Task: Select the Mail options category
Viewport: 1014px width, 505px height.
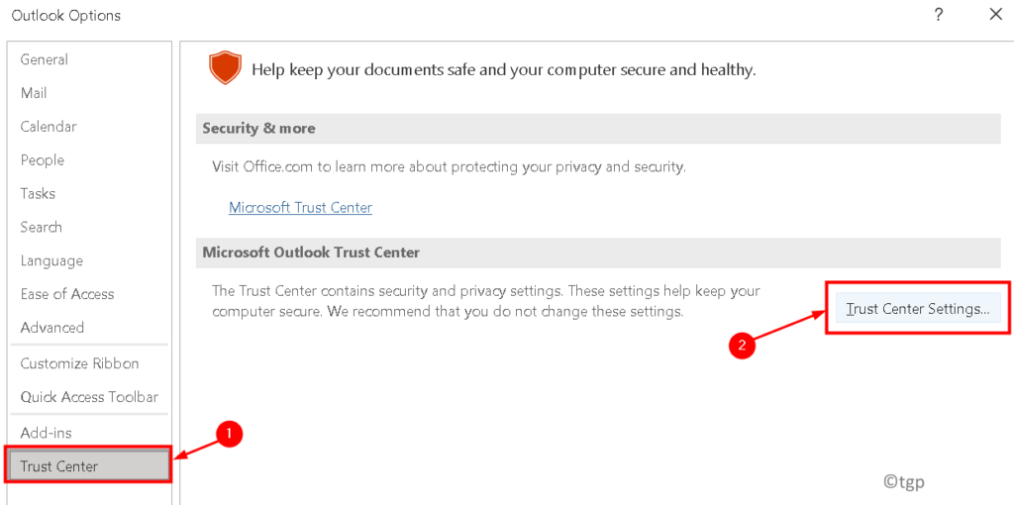Action: click(34, 93)
